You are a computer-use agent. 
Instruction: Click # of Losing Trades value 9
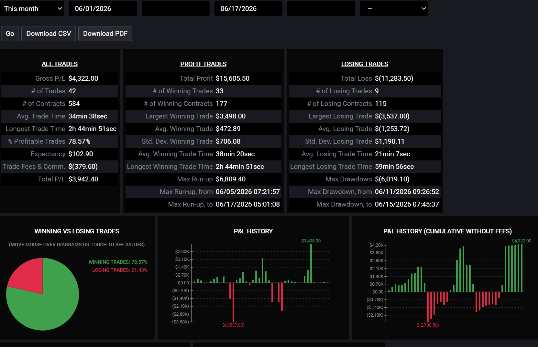point(377,91)
